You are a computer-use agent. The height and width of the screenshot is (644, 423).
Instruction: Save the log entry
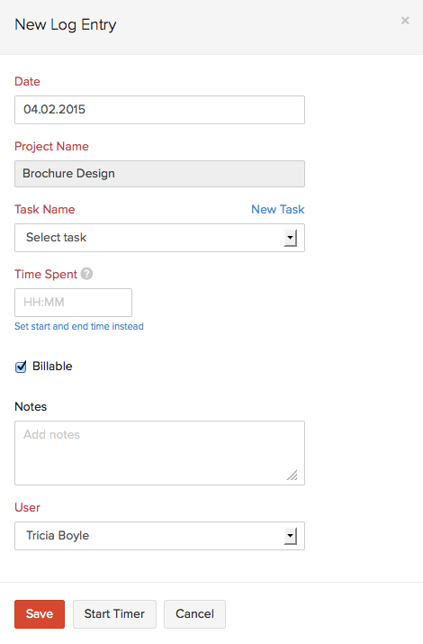[40, 614]
